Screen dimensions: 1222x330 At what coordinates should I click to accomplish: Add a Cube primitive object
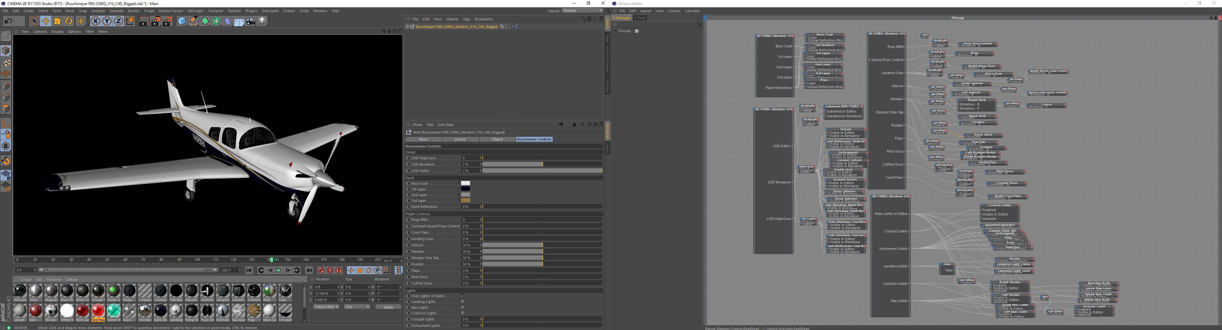(182, 21)
